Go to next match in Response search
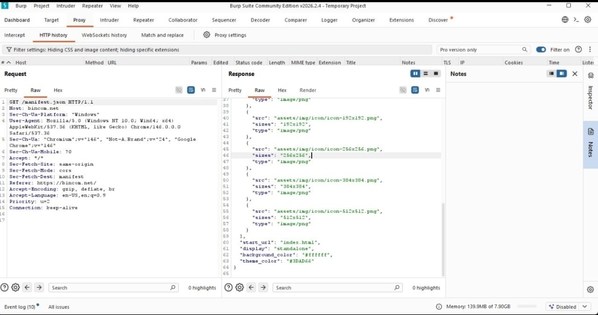This screenshot has height=315, width=598. point(263,287)
